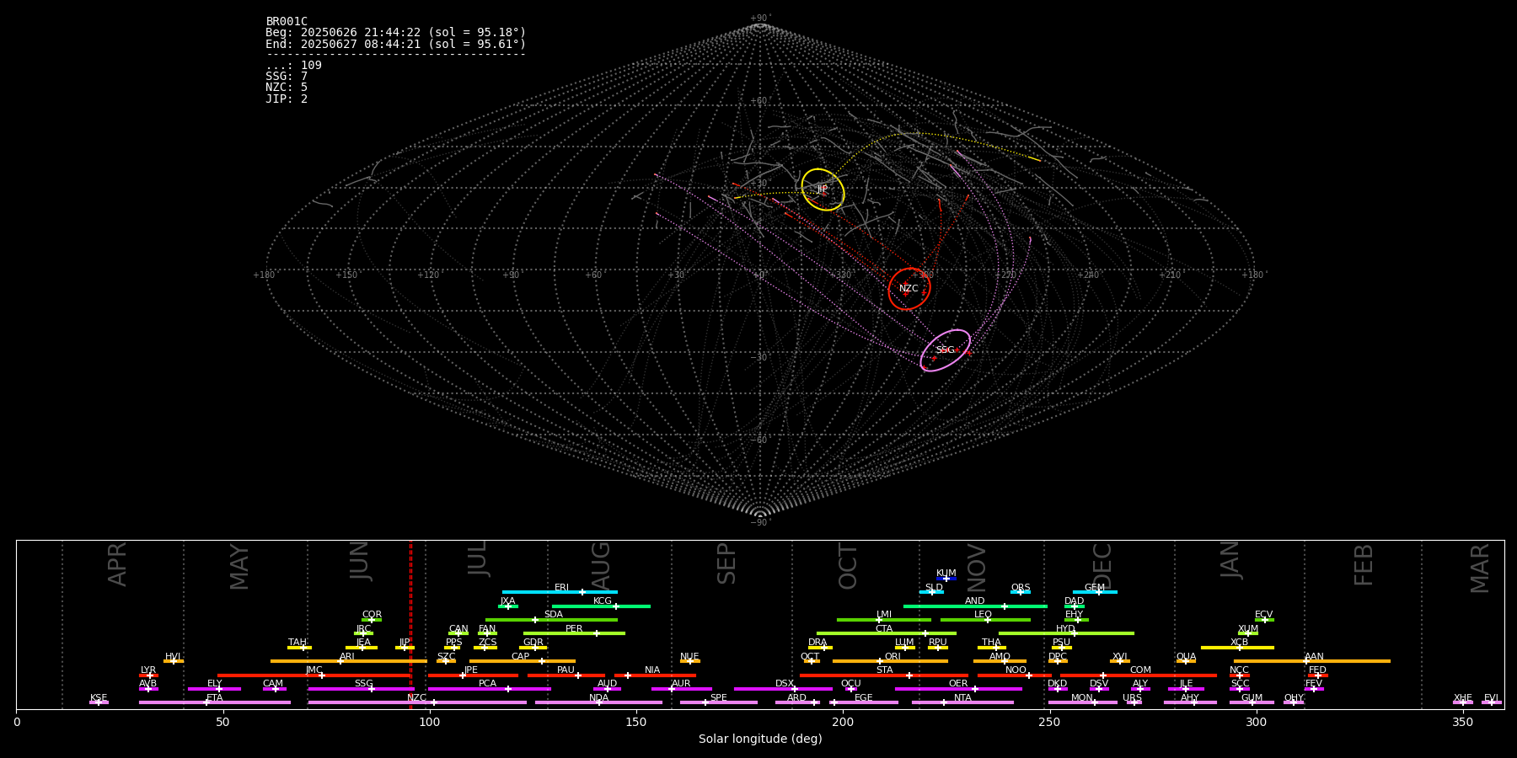Screen dimensions: 1517x758
Task: Click the ECV label in timeline
Action: (1263, 615)
